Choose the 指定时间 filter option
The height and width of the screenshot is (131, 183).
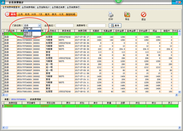click(71, 14)
